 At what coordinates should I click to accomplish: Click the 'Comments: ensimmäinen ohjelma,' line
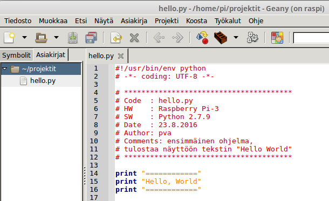click(184, 141)
